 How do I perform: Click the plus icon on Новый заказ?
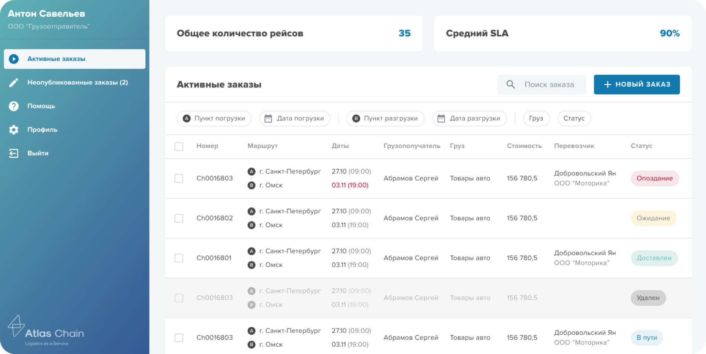coord(607,85)
